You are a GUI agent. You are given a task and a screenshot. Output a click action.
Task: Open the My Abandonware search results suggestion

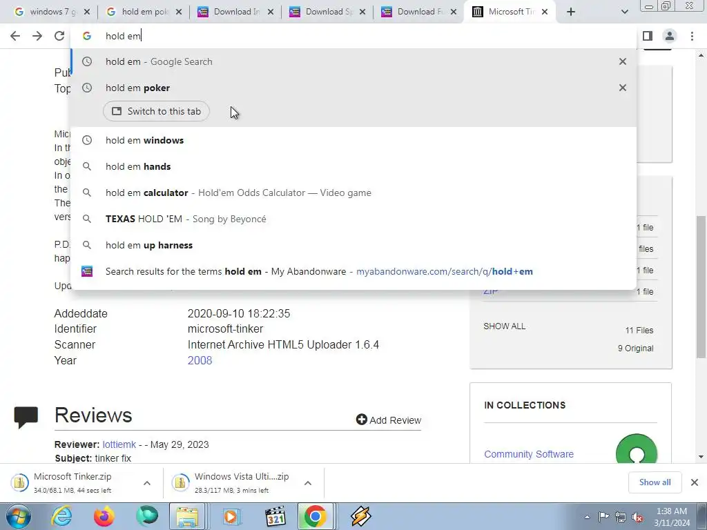(353, 271)
